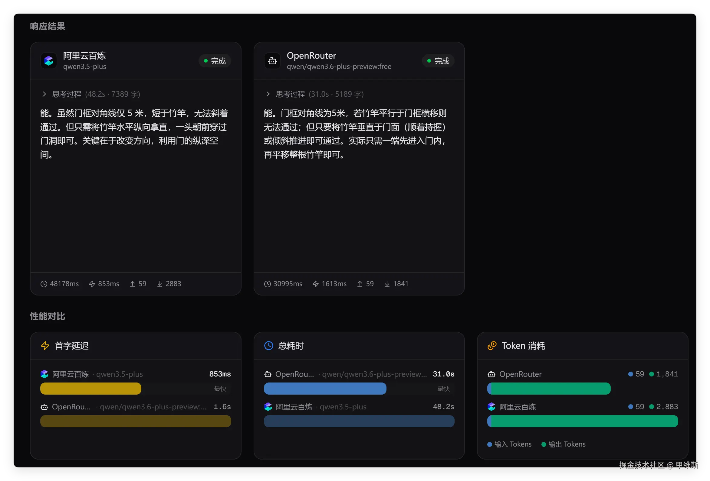Click the lightning icon beside 首字延迟

click(x=45, y=346)
